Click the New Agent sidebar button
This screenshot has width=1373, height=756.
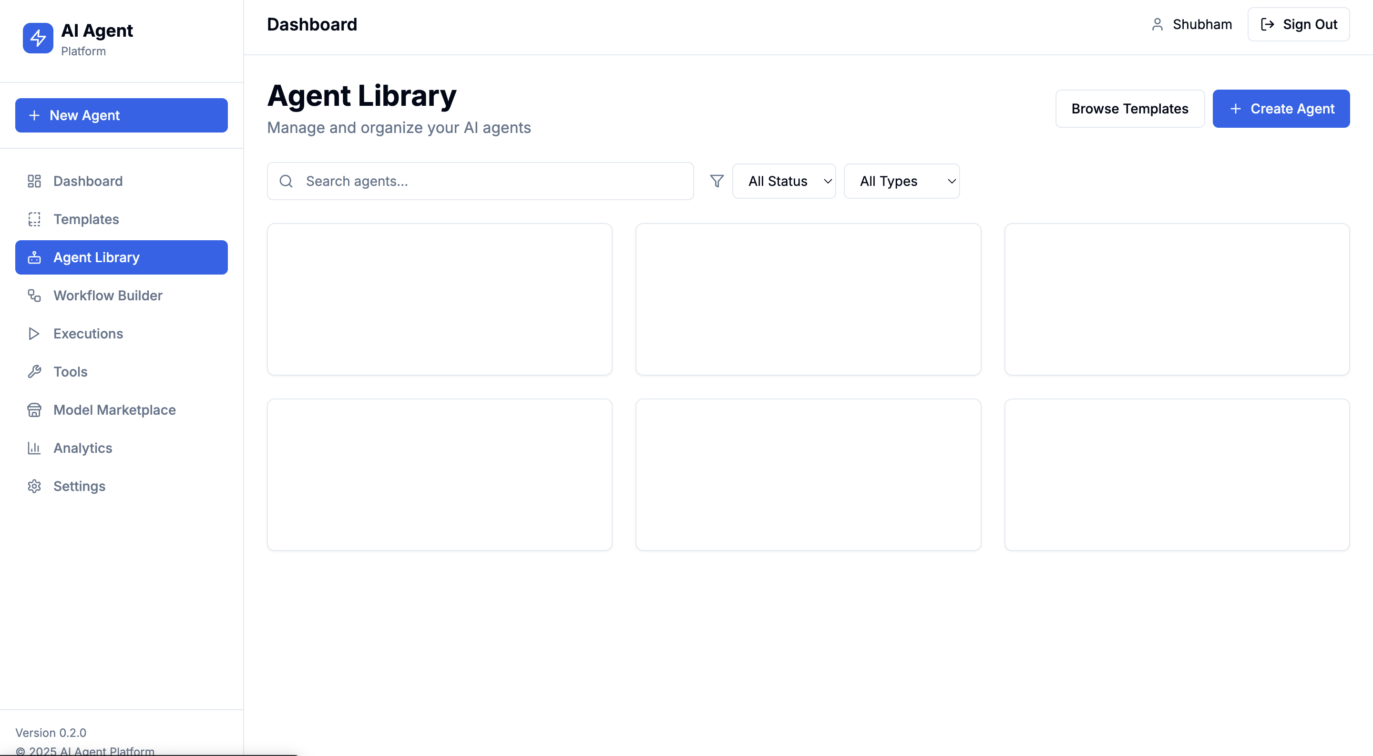click(x=122, y=115)
